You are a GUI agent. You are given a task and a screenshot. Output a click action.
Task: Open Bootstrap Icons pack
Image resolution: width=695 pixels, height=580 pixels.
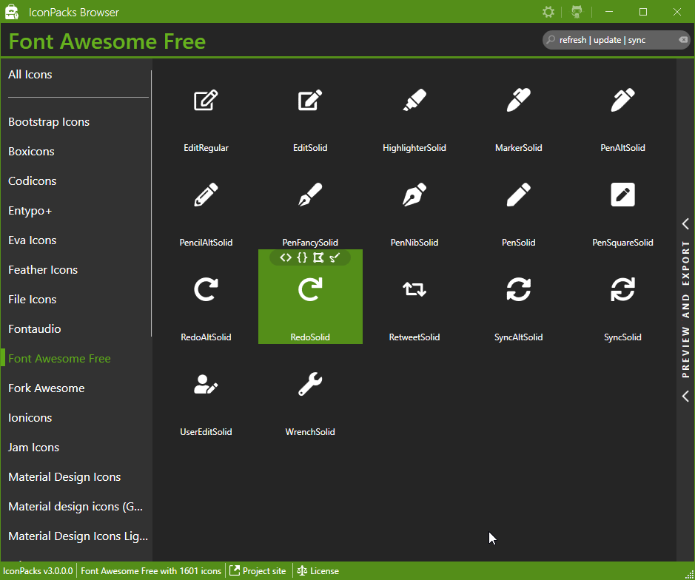tap(49, 122)
